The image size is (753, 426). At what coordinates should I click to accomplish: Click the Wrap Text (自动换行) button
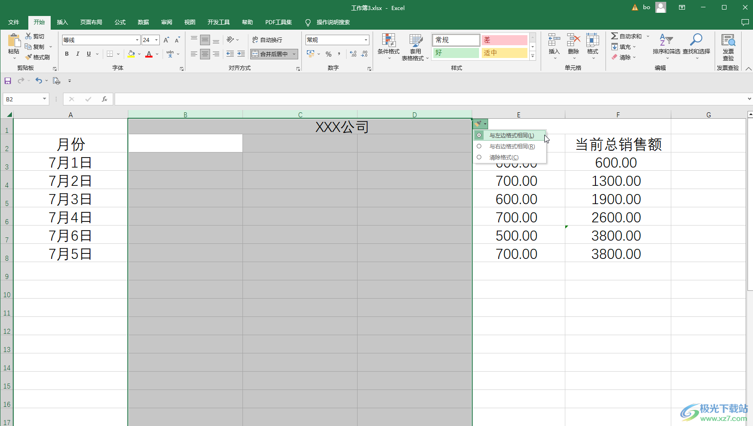[268, 40]
